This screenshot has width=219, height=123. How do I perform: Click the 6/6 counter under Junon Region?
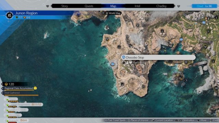pos(27,17)
